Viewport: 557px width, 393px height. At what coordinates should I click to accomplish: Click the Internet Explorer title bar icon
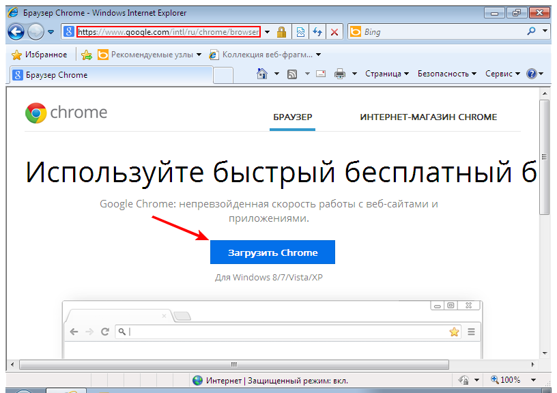13,13
